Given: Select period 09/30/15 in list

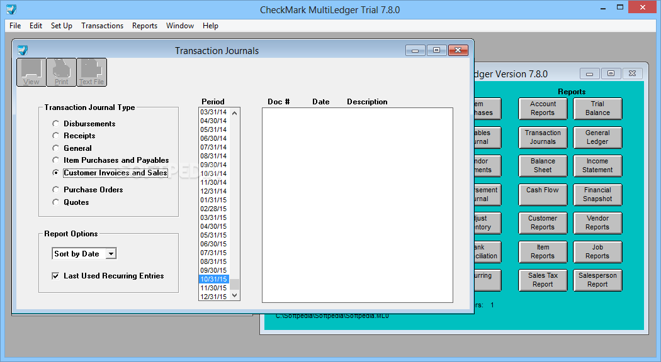Looking at the screenshot, I should pos(214,270).
